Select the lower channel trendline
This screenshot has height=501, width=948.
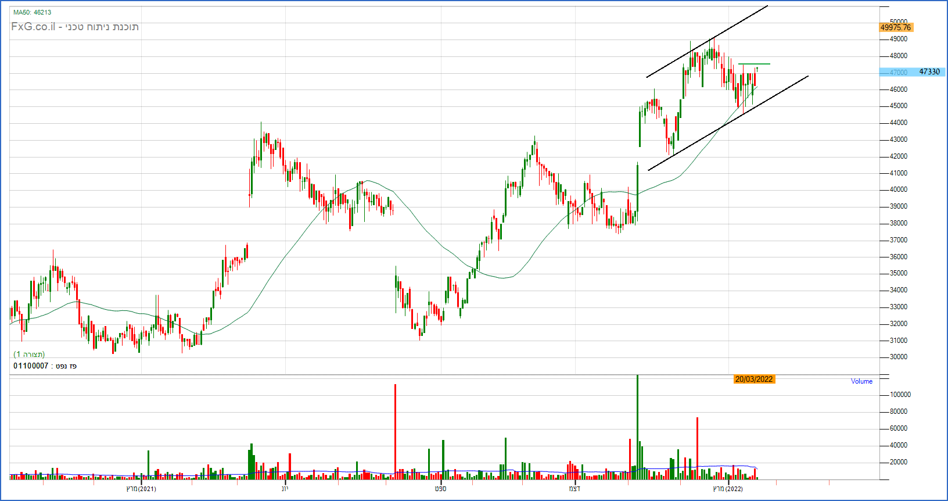pyautogui.click(x=728, y=123)
